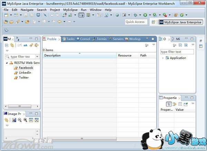Click the Expand All plus icon in Outline panel
The height and width of the screenshot is (151, 207).
(x=186, y=45)
